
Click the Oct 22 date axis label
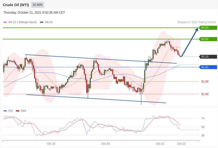click(181, 144)
